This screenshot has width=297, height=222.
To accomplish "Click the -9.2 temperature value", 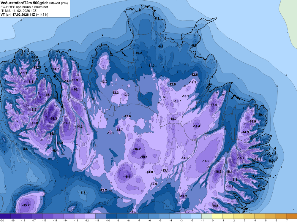I will pos(161,46).
